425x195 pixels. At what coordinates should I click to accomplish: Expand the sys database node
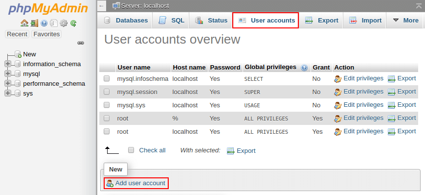[x=8, y=93]
